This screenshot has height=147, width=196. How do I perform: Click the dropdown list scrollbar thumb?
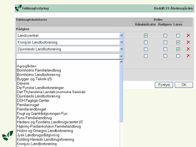click(121, 93)
